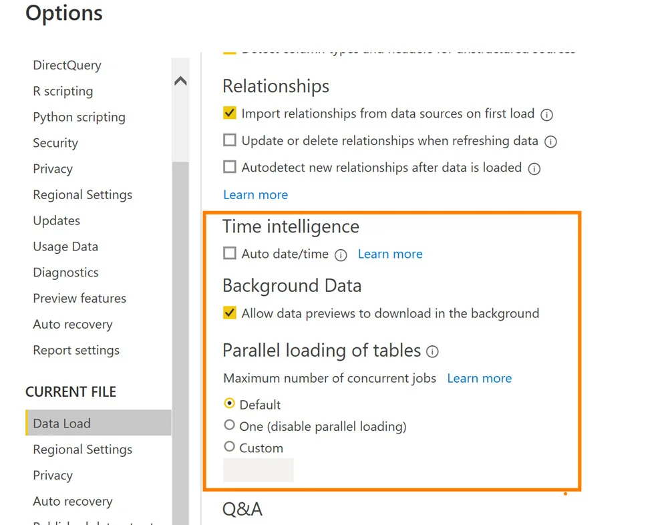Click info icon beside Import relationships option
Image resolution: width=668 pixels, height=525 pixels.
pos(546,115)
